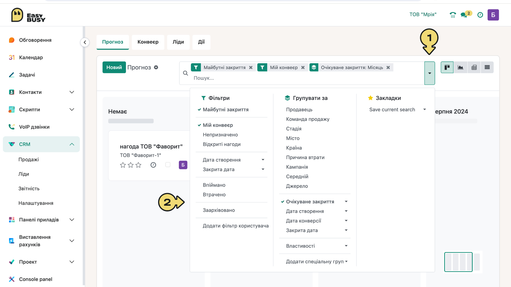Switch to pivot table view

pos(474,67)
